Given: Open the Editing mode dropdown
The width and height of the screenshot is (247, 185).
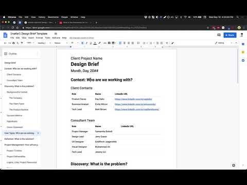Looking at the screenshot, I should pos(224,43).
